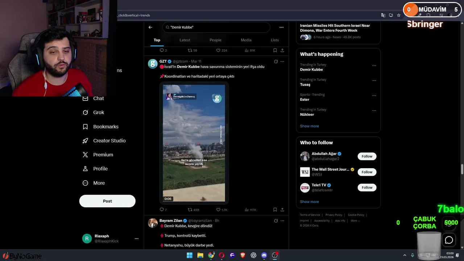This screenshot has height=261, width=464.
Task: Reply to the GZT post
Action: (x=163, y=210)
